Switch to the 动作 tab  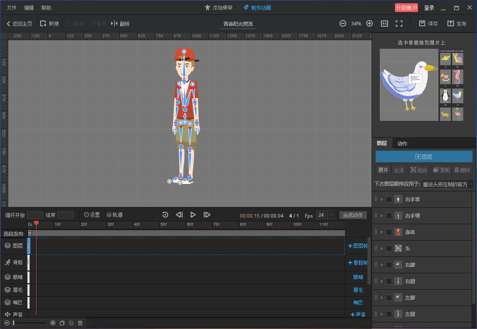pos(401,143)
